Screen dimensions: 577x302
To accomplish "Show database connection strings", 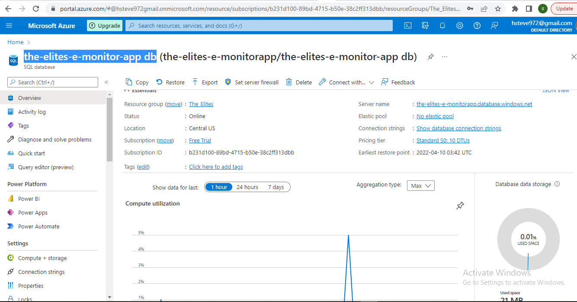I will [458, 129].
